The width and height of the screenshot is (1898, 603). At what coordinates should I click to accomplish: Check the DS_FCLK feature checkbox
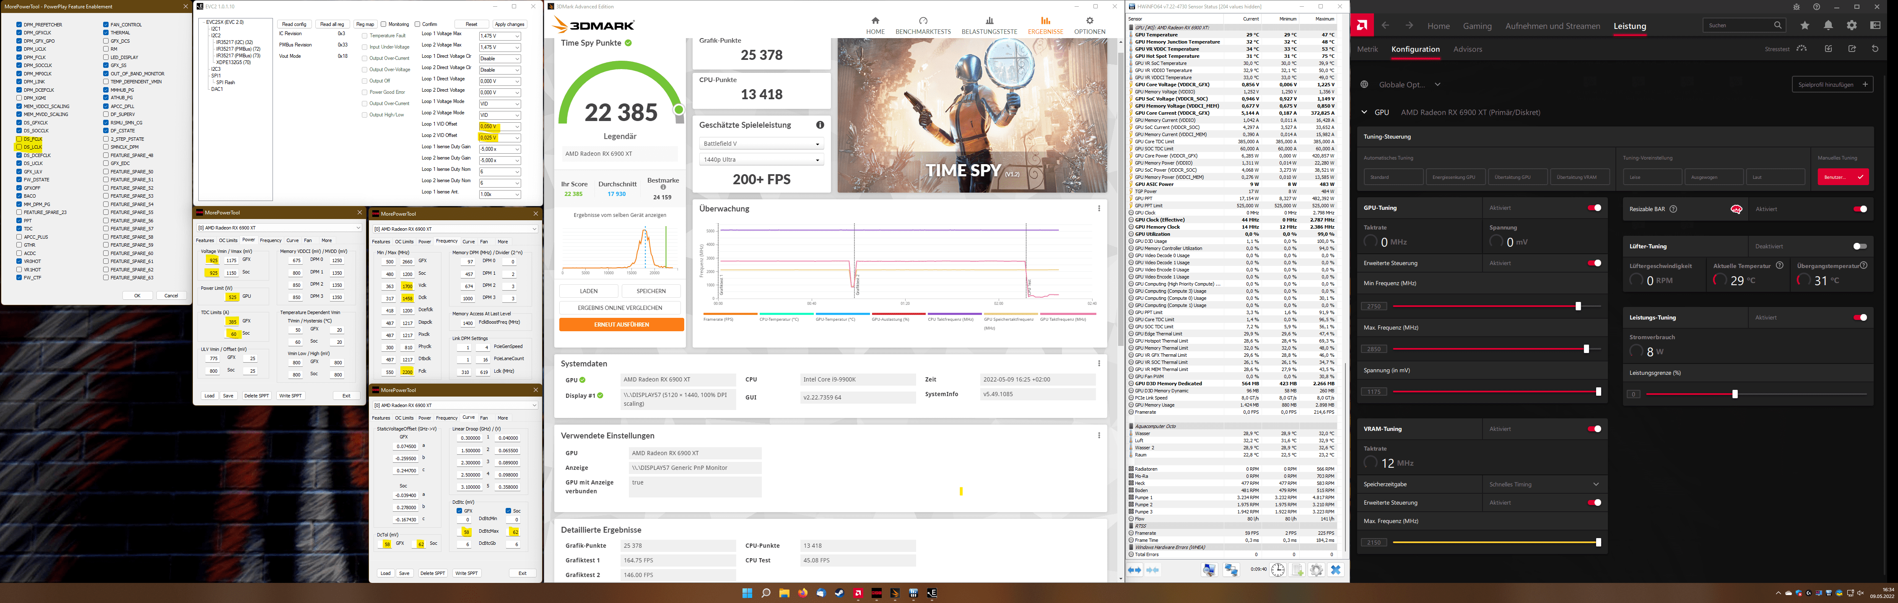tap(19, 139)
